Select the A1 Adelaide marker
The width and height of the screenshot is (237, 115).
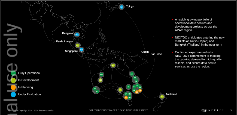pyautogui.click(x=120, y=90)
